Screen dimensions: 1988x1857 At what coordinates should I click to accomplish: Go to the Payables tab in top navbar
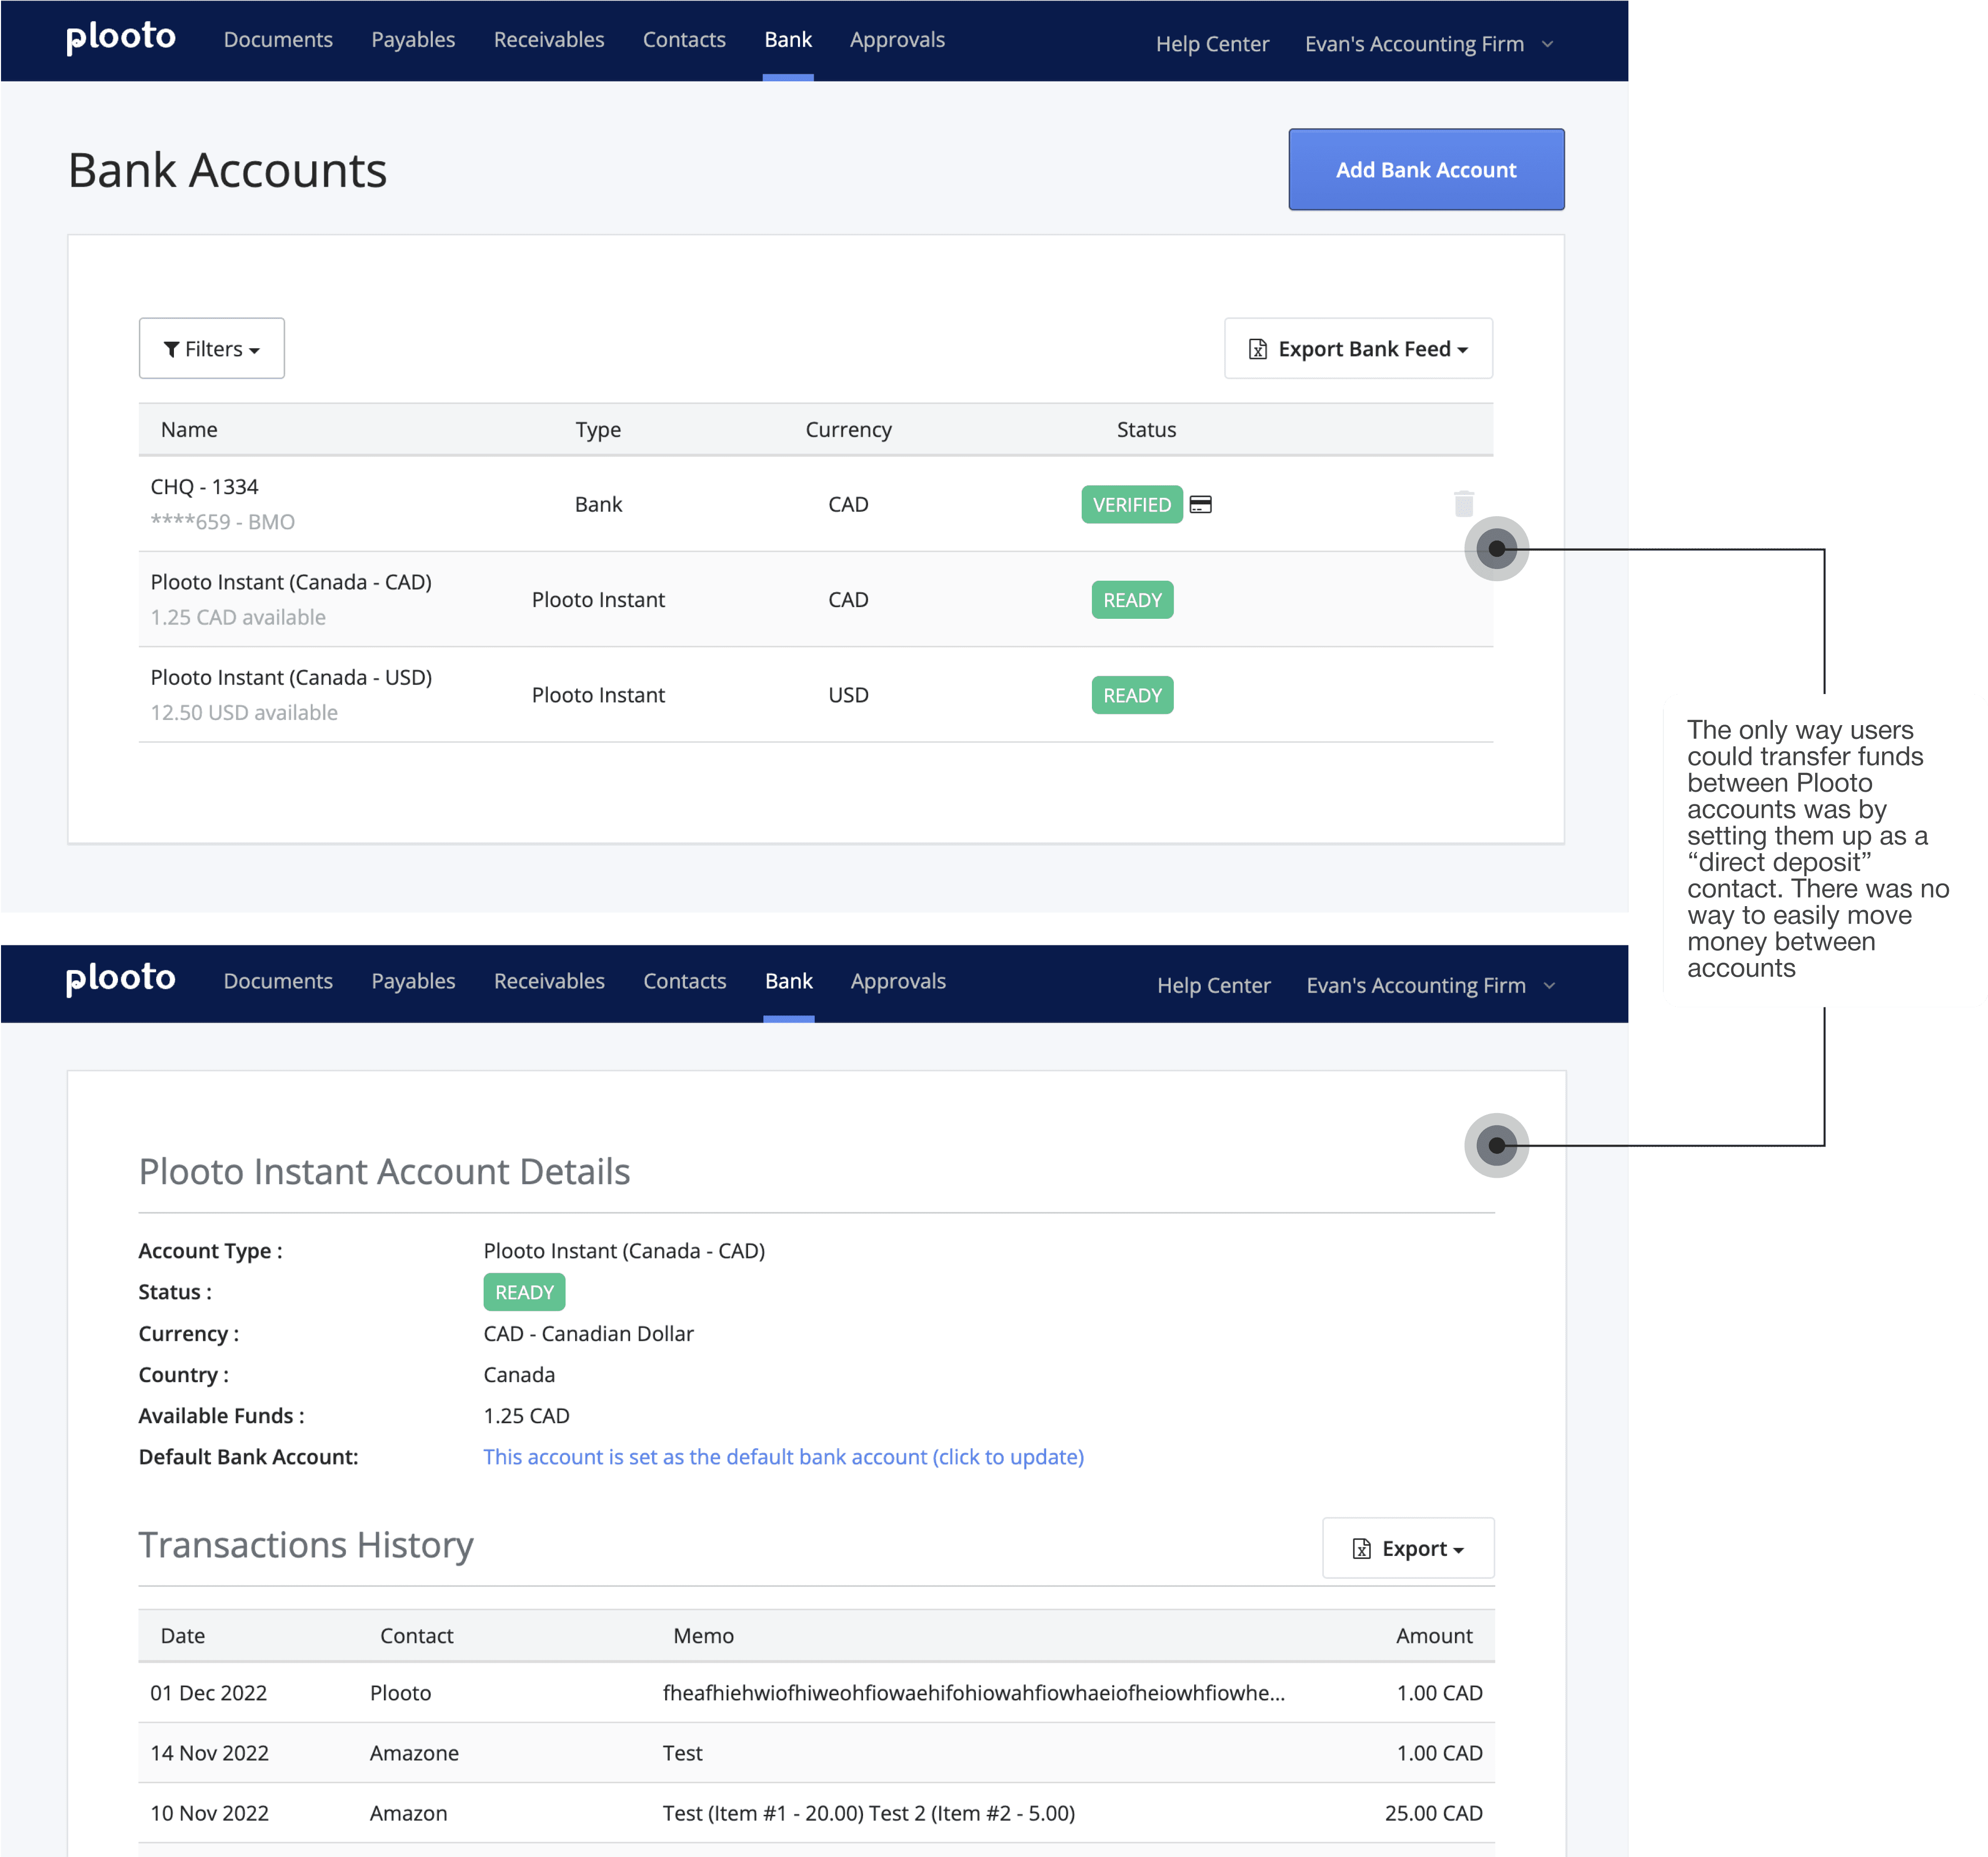click(x=412, y=40)
